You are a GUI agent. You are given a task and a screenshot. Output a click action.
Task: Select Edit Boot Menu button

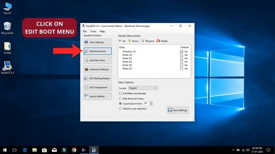point(98,51)
